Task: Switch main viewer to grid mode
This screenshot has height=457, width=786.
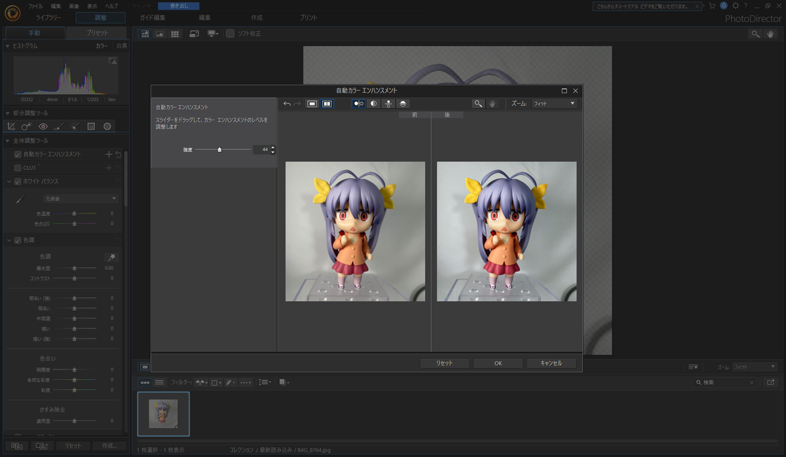Action: (175, 33)
